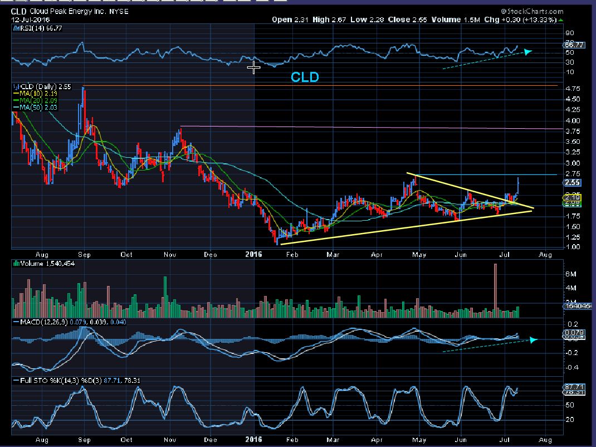Screen dimensions: 596x447
Task: Click the volume bars icon beside Volume 1,540,454
Action: [16, 263]
